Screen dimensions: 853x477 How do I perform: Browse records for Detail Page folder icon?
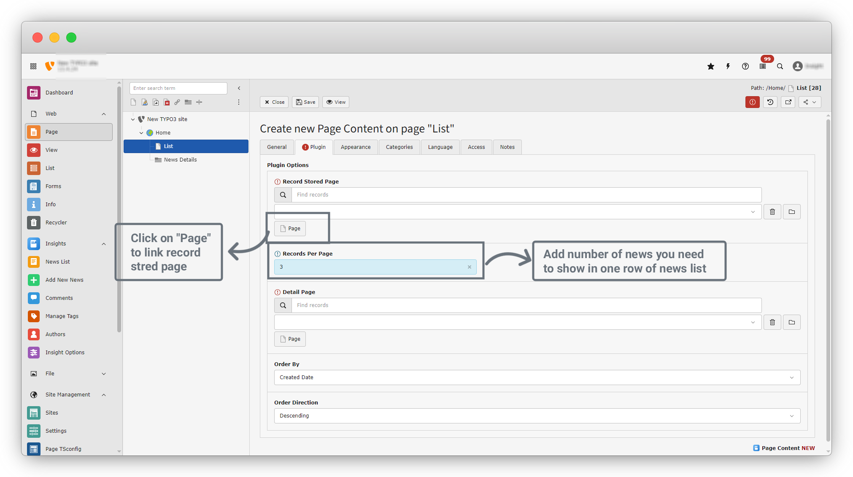click(x=792, y=322)
